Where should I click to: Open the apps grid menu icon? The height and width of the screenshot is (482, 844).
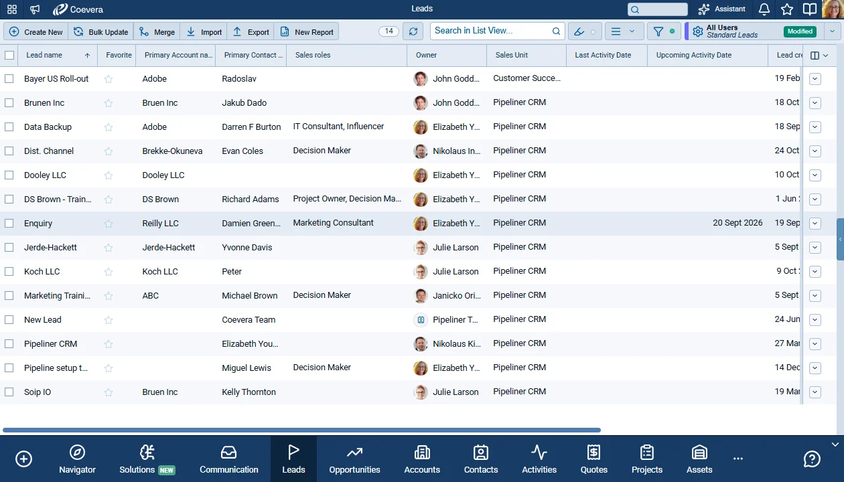click(12, 9)
